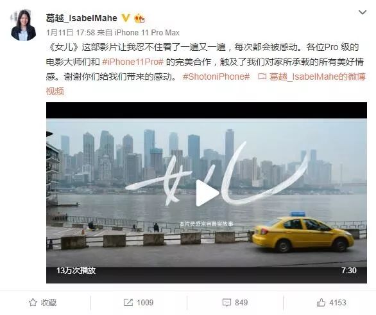Click the 收藏 label to bookmark post
Viewport: 376px width, 315px height.
[49, 303]
